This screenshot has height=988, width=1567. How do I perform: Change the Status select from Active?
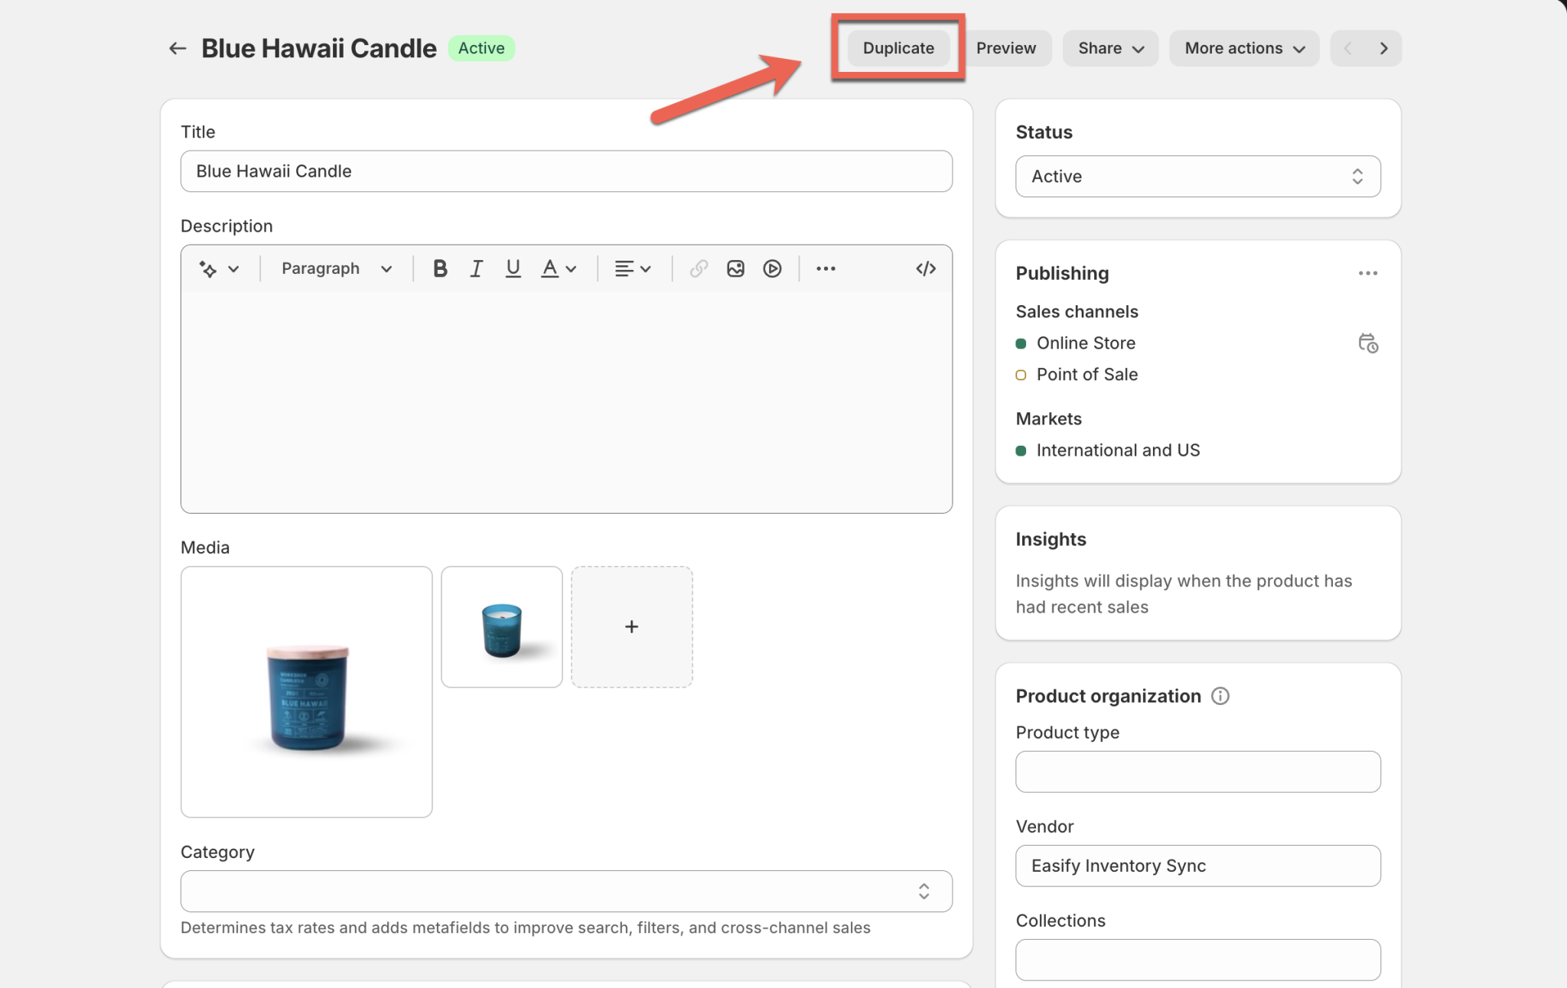[1198, 177]
